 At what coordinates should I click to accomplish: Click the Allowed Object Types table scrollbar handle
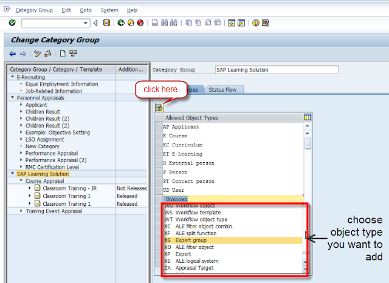click(308, 144)
